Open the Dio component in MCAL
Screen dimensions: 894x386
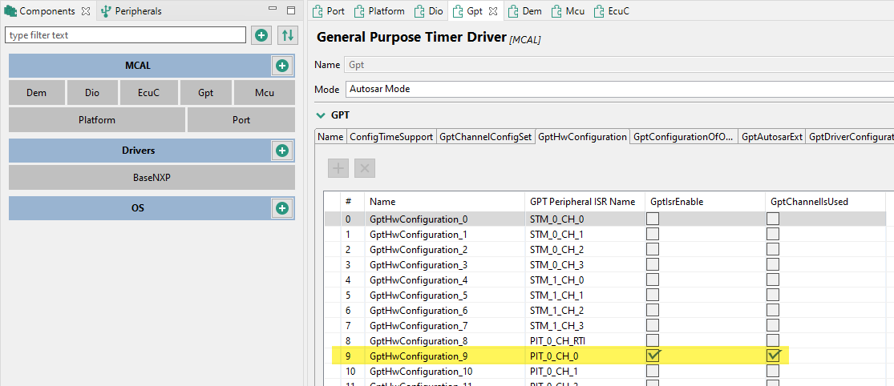click(x=92, y=93)
